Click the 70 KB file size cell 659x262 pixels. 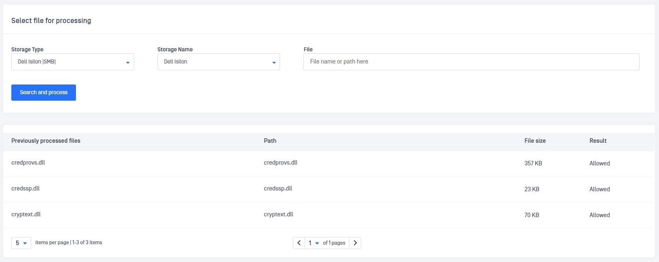(532, 215)
